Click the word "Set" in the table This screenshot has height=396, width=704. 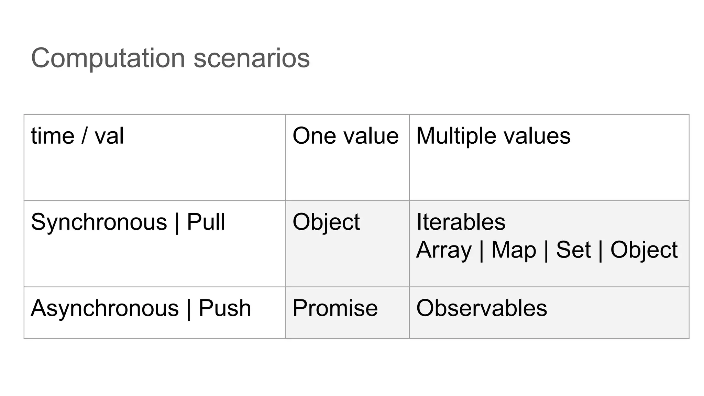pyautogui.click(x=573, y=250)
